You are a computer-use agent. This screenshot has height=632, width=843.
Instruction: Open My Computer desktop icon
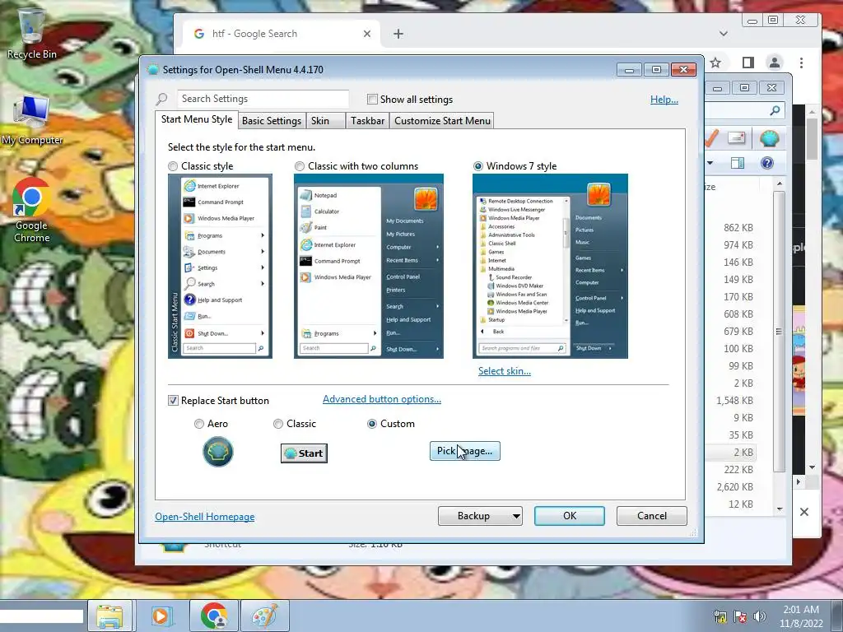[x=31, y=119]
